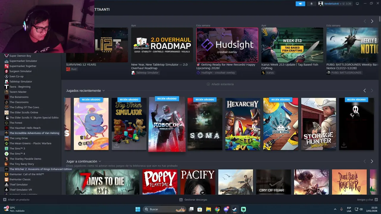381x214 pixels.
Task: Click Añadir estantería button
Action: (x=220, y=84)
